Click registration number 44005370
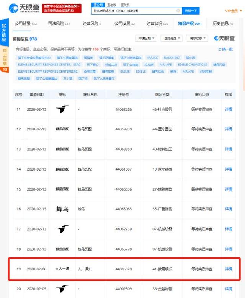 (x=123, y=269)
